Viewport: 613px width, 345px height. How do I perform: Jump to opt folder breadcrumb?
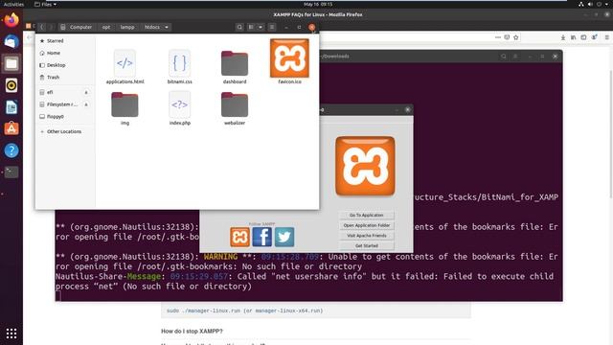pos(106,27)
